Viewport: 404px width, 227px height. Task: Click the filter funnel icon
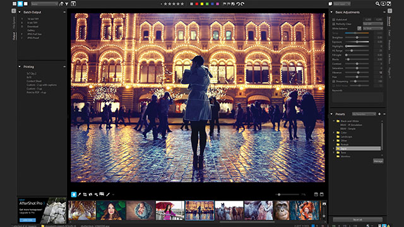click(x=67, y=4)
